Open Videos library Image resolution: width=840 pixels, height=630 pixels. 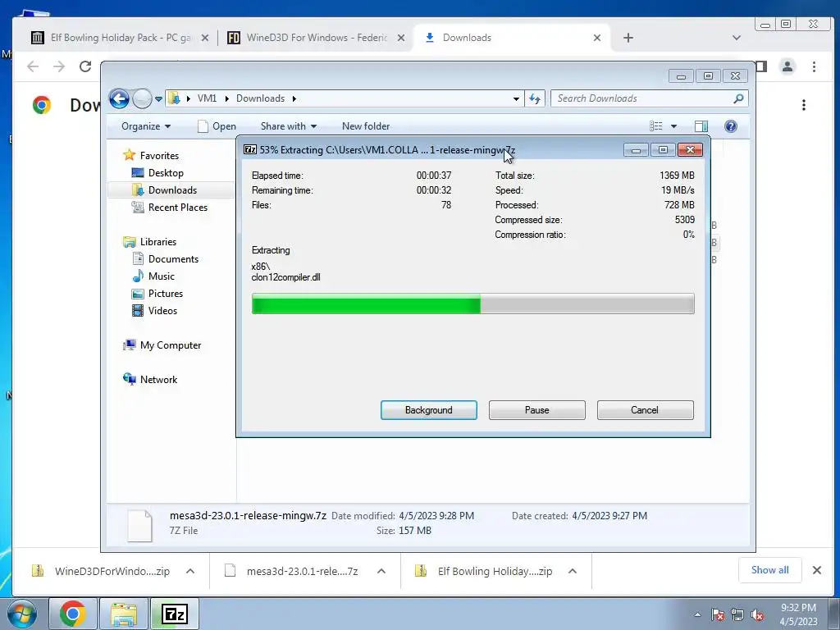162,311
